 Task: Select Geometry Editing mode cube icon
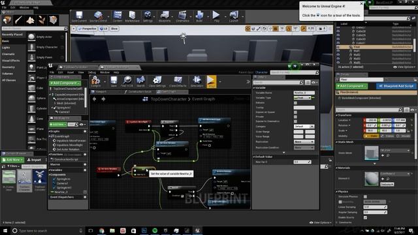tap(53, 20)
